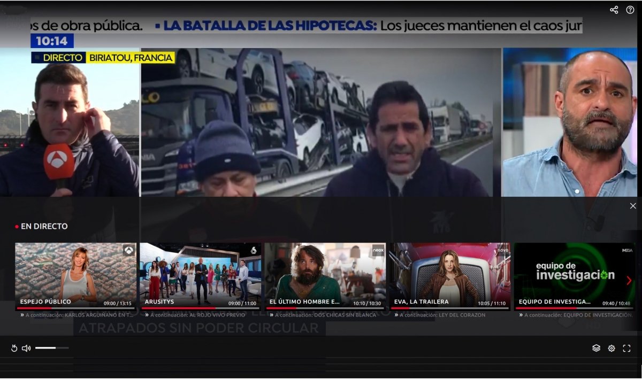Image resolution: width=642 pixels, height=380 pixels.
Task: Click the restart from beginning icon
Action: [x=14, y=348]
